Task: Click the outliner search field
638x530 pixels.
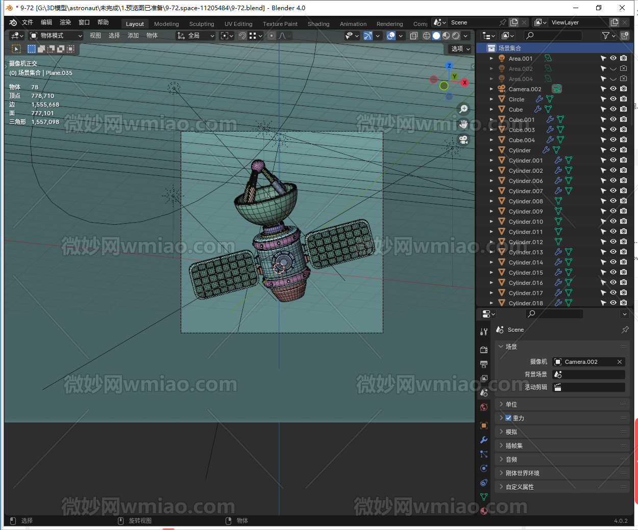Action: coord(553,36)
